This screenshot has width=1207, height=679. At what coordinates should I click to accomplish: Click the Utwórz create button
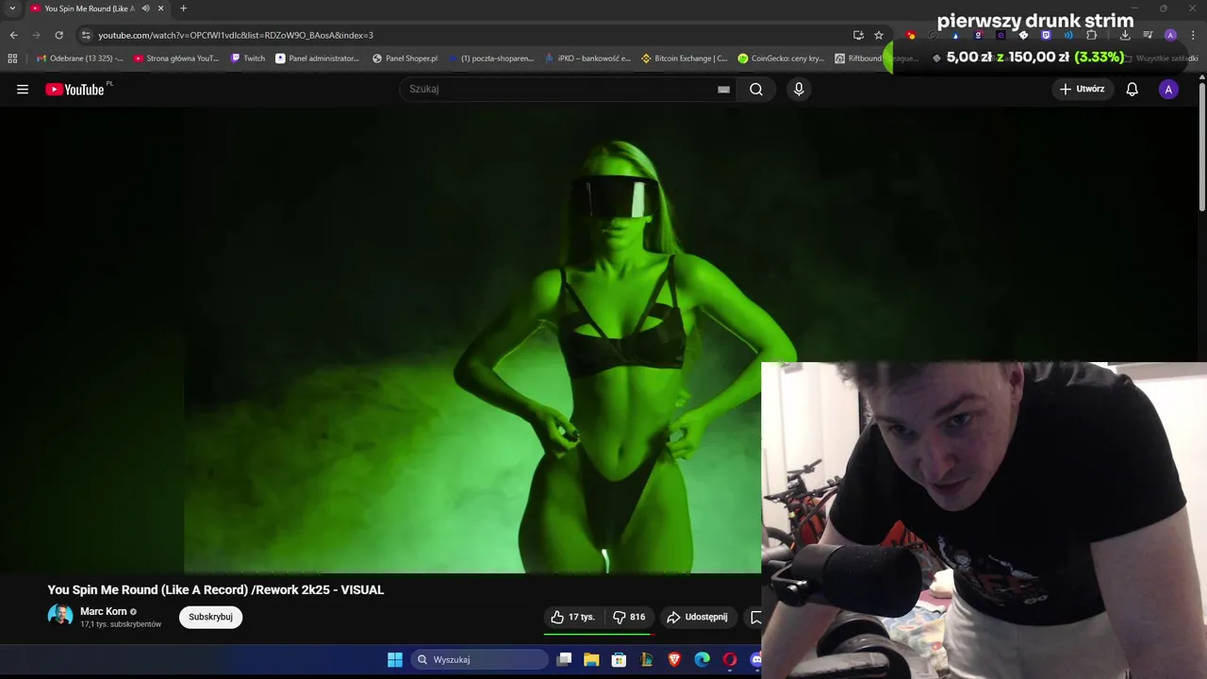click(1082, 90)
